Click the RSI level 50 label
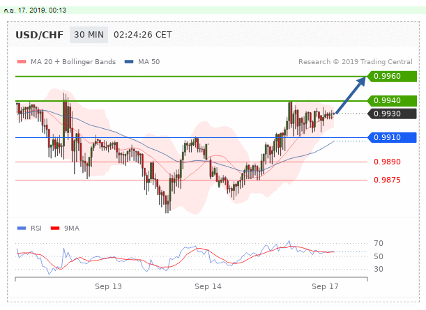This screenshot has height=310, width=426. [x=379, y=256]
